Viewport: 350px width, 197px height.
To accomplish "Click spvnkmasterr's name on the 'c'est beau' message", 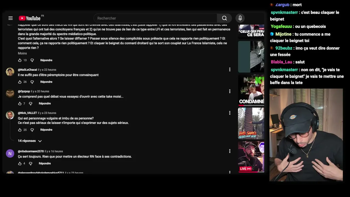I will (284, 13).
